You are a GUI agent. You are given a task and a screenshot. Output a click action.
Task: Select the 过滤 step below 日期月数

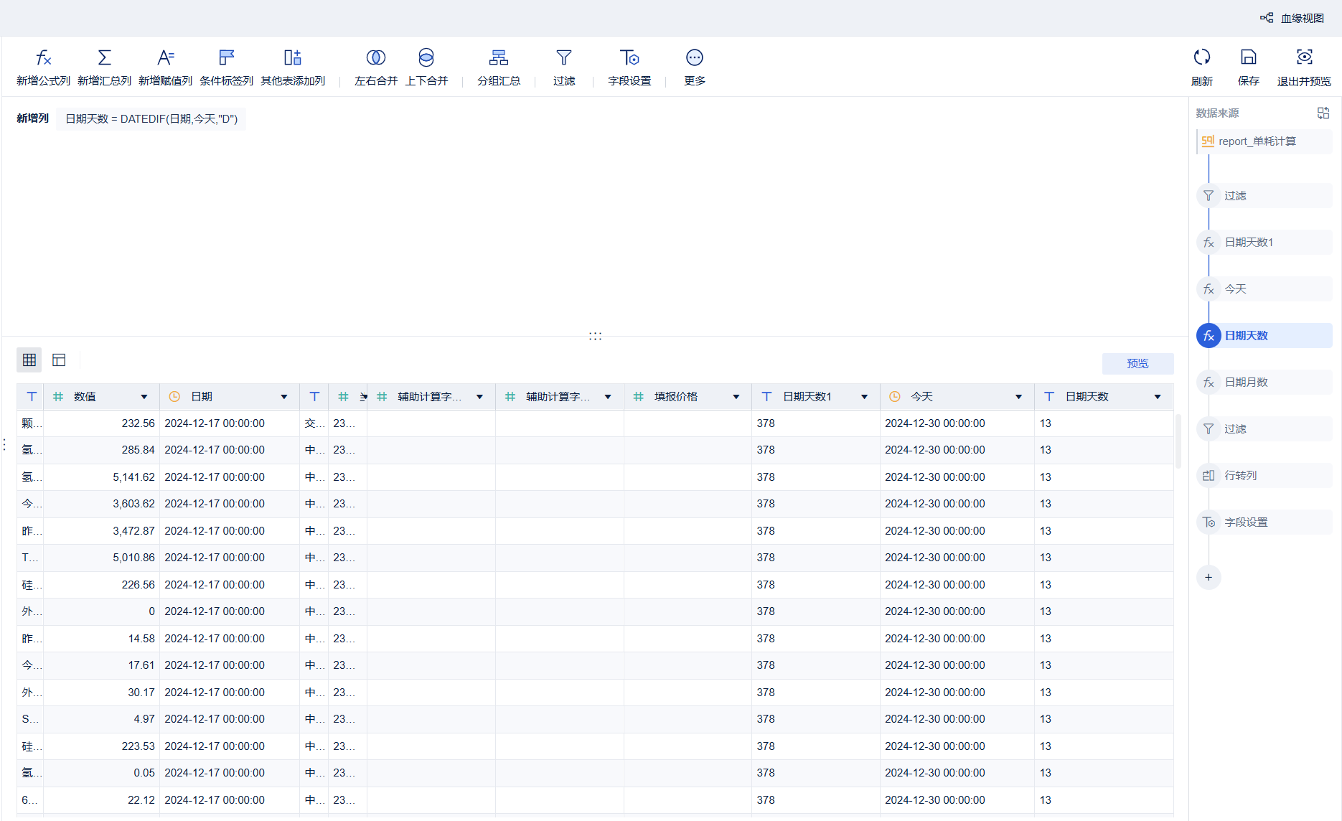click(x=1264, y=429)
